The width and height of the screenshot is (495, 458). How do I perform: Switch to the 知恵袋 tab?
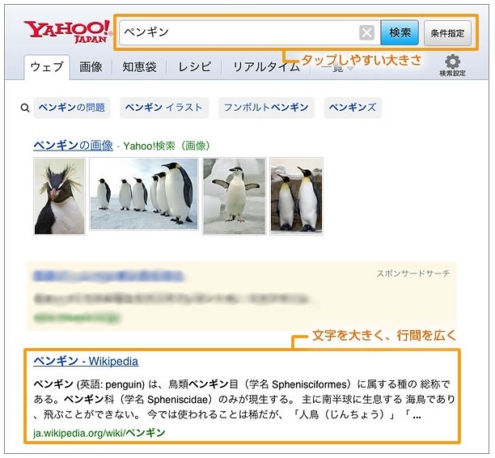click(x=140, y=67)
